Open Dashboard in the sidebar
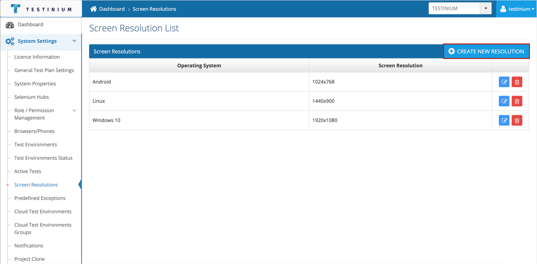The image size is (537, 264). 30,24
